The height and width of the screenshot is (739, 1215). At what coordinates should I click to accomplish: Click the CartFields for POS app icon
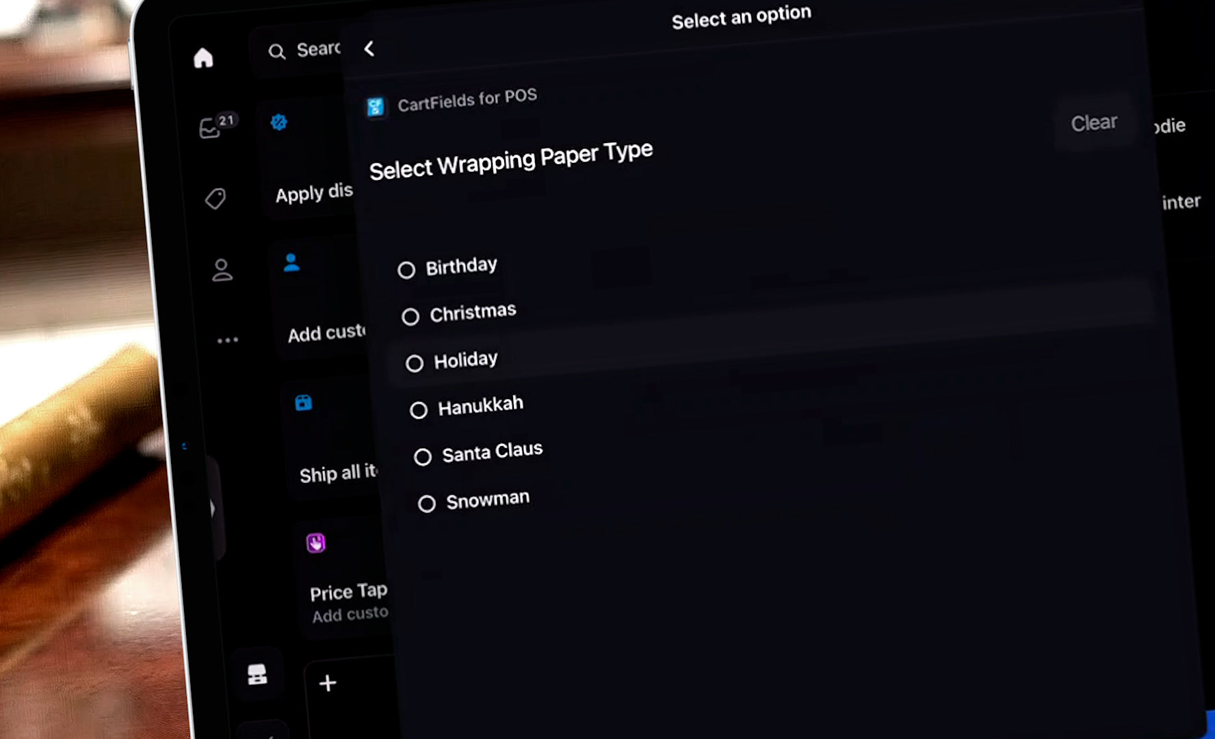click(376, 106)
